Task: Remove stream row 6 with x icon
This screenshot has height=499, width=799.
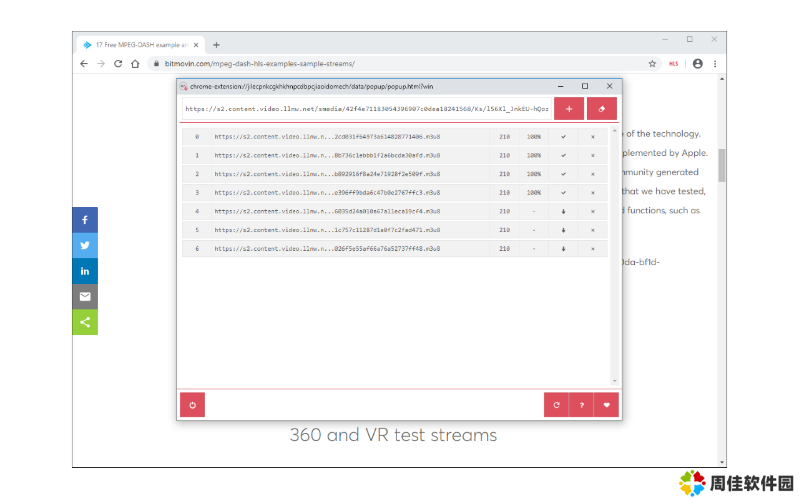Action: tap(592, 249)
